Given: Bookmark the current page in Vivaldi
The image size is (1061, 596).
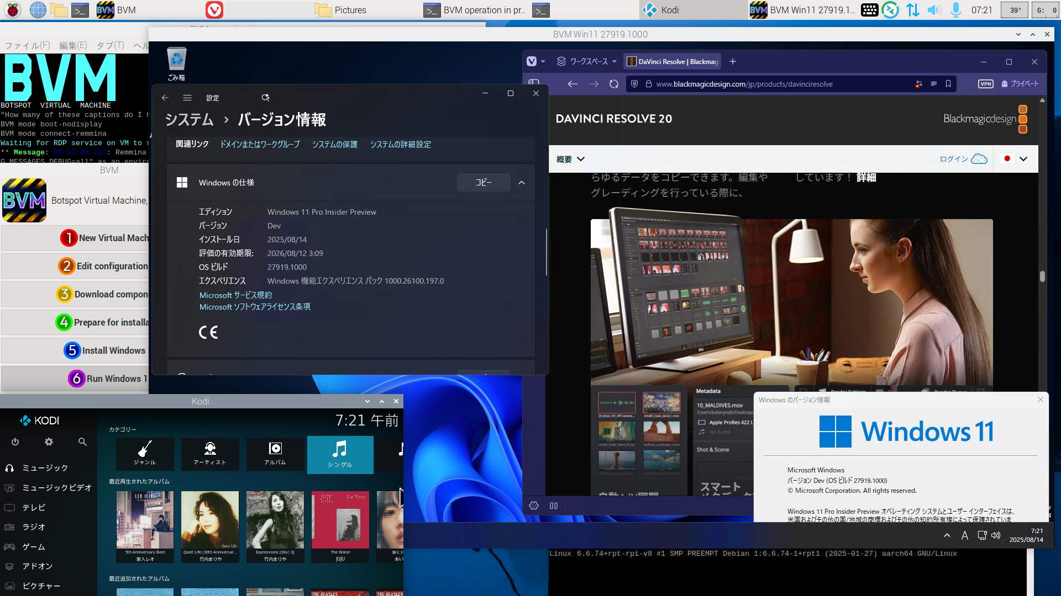Looking at the screenshot, I should pos(948,84).
